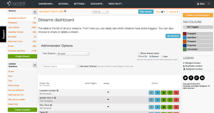Toggle eye visibility for Location London stream

click(170, 93)
